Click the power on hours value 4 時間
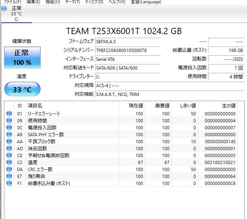Image resolution: width=247 pixels, height=219 pixels. coord(226,77)
